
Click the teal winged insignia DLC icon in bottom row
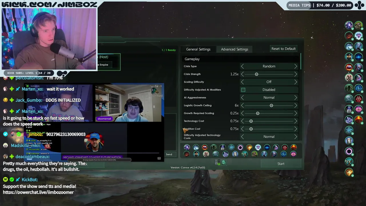tap(216, 154)
